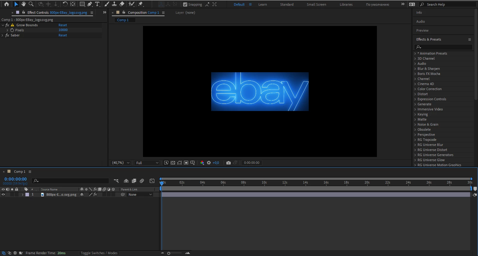Select the Clone Stamp tool
Viewport: 478px width, 256px height.
(x=114, y=4)
